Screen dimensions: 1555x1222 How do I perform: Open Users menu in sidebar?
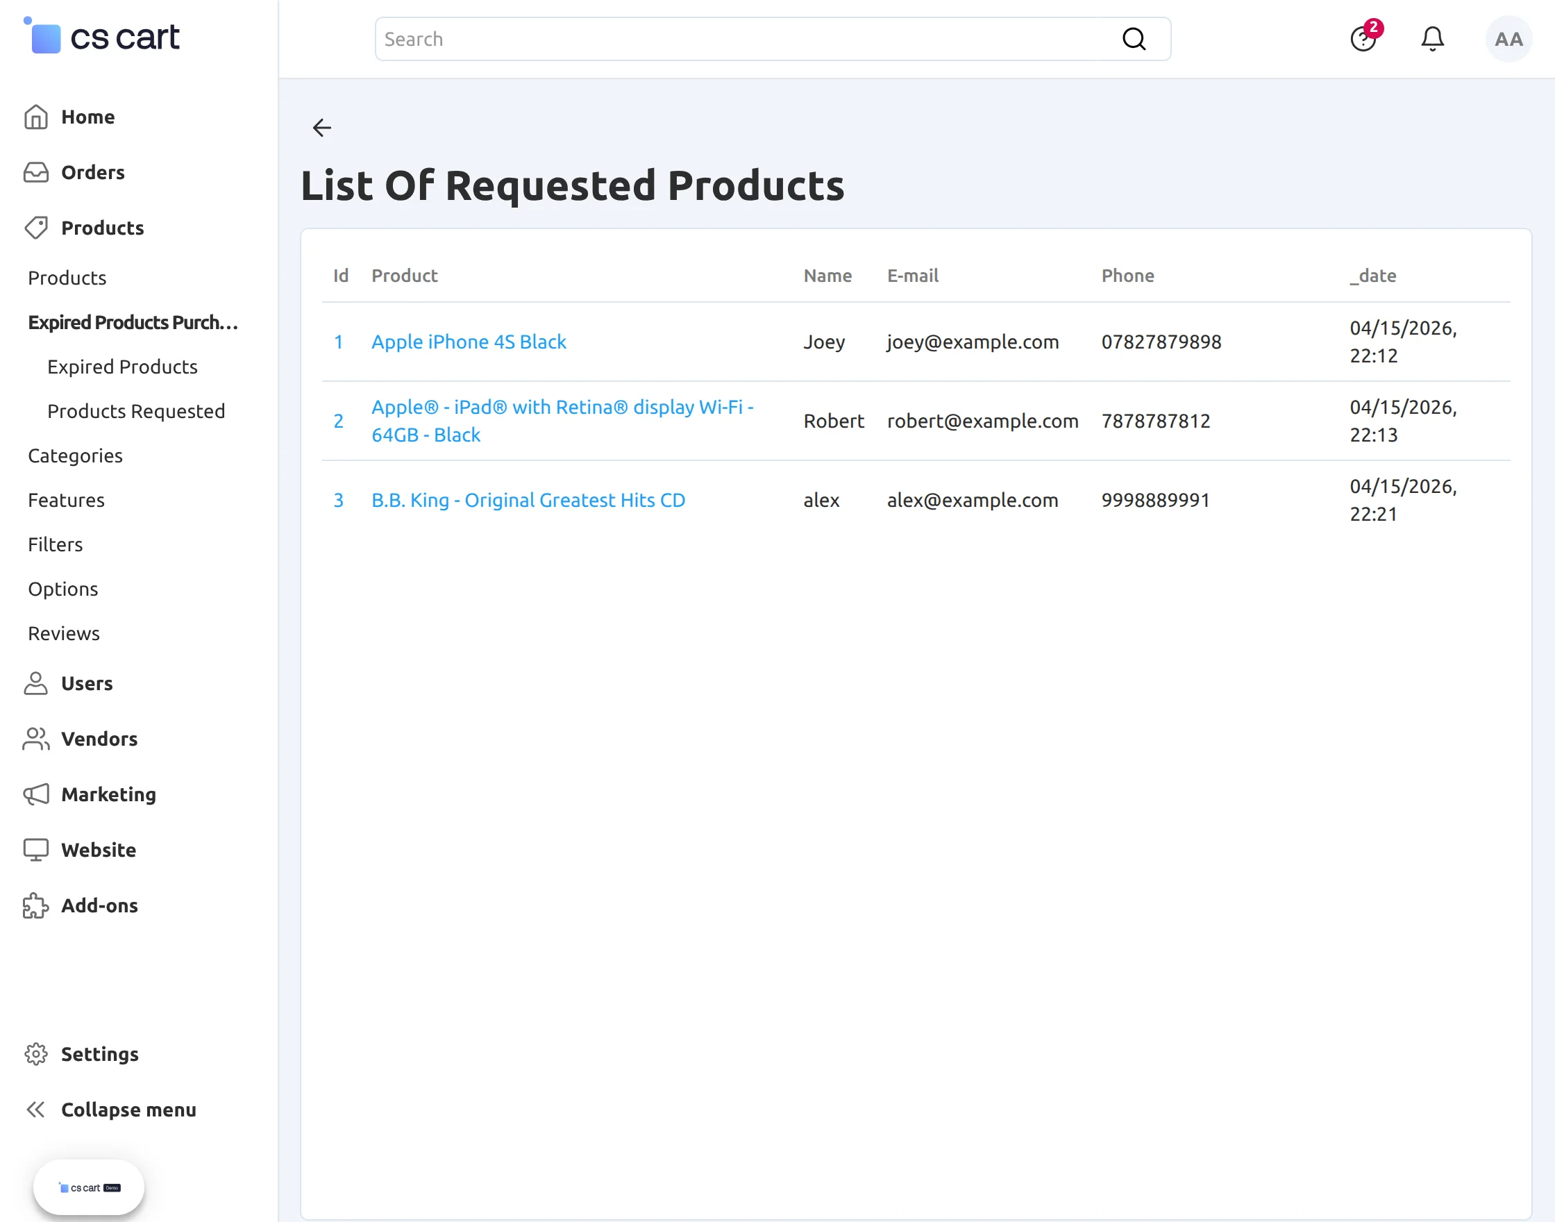(x=87, y=683)
